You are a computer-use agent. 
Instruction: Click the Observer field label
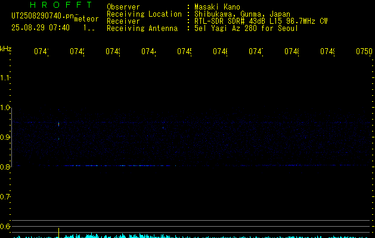click(123, 7)
